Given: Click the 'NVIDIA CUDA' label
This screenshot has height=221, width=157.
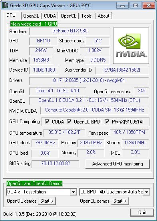Looking at the screenshot, I should pos(23,111).
